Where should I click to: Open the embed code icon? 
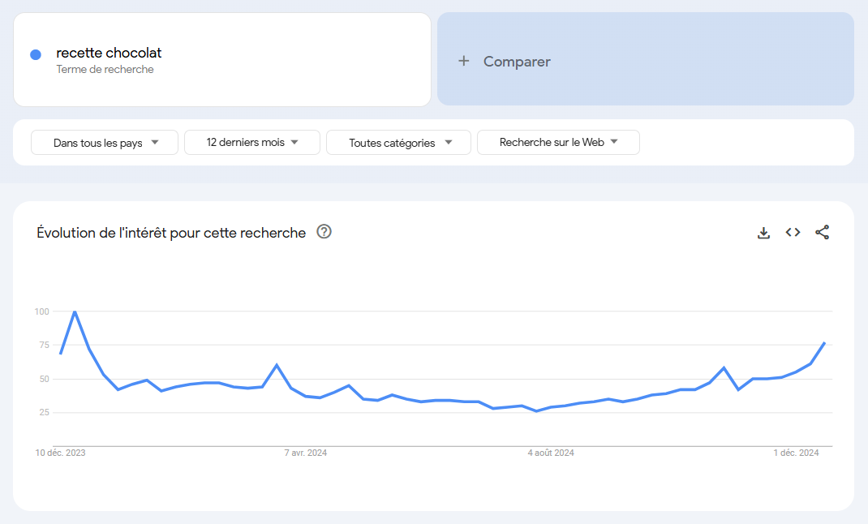pyautogui.click(x=793, y=233)
